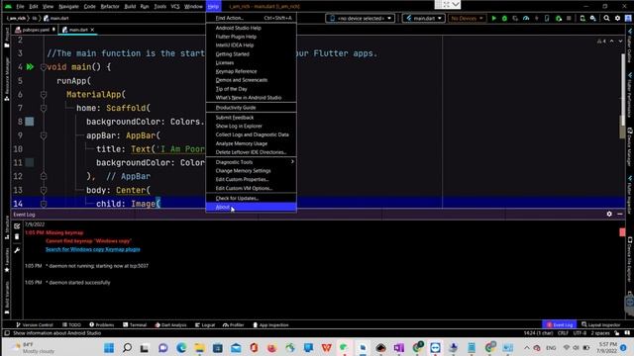Click the mark-all-read icon in Event Log
This screenshot has height=356, width=634.
17,226
